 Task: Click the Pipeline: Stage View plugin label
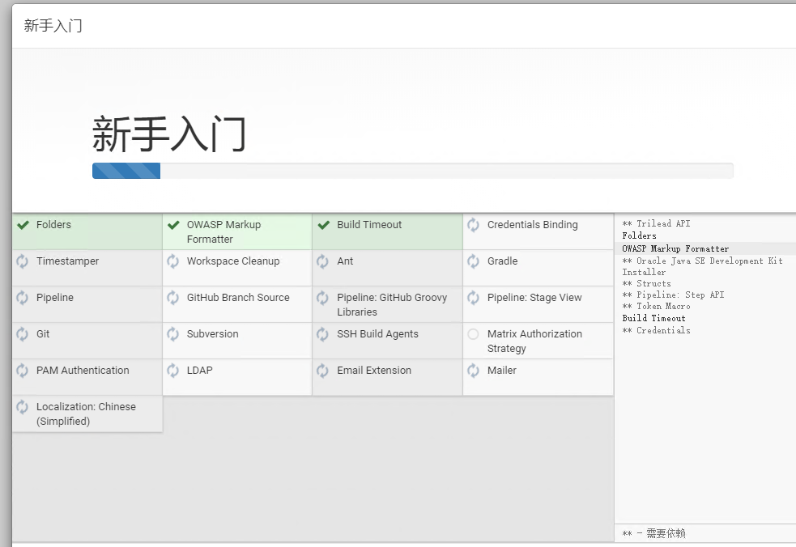tap(534, 298)
